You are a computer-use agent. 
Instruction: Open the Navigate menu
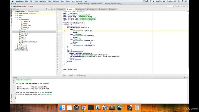point(43,1)
